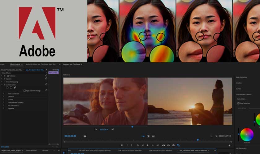The height and width of the screenshot is (154, 260).
Task: Toggle the Motion effect fx switch
Action: [5, 76]
